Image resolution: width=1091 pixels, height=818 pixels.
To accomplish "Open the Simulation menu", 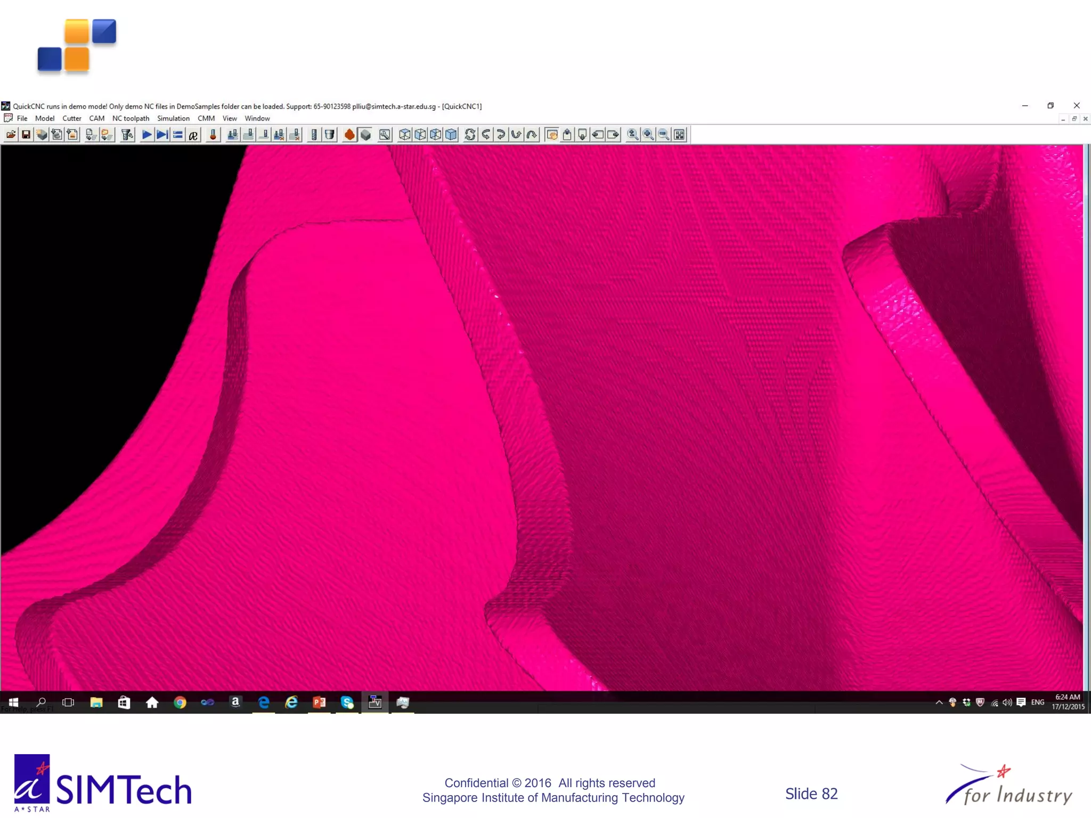I will tap(173, 118).
